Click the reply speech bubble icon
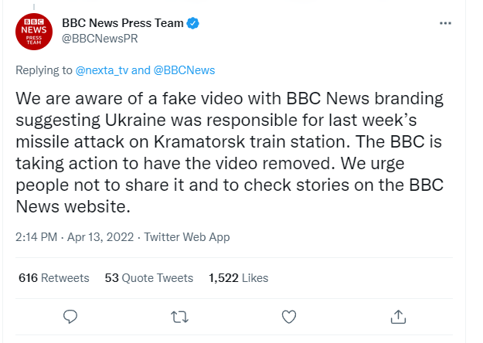The width and height of the screenshot is (483, 343). click(70, 316)
